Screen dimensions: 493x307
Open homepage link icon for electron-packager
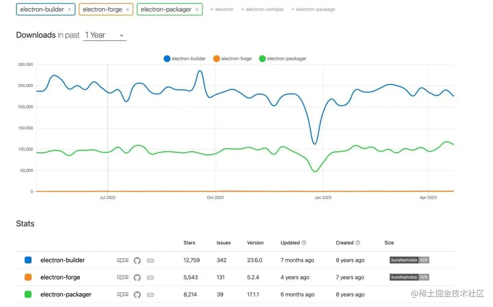pyautogui.click(x=150, y=295)
